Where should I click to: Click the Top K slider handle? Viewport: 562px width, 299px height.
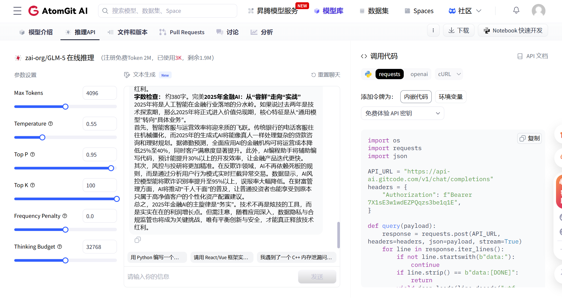(117, 199)
